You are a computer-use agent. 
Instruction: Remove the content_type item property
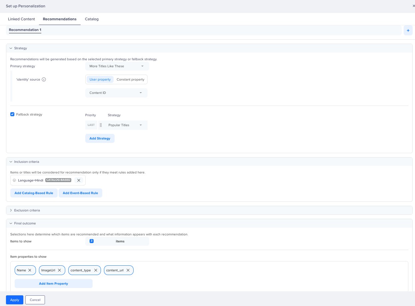[95, 270]
